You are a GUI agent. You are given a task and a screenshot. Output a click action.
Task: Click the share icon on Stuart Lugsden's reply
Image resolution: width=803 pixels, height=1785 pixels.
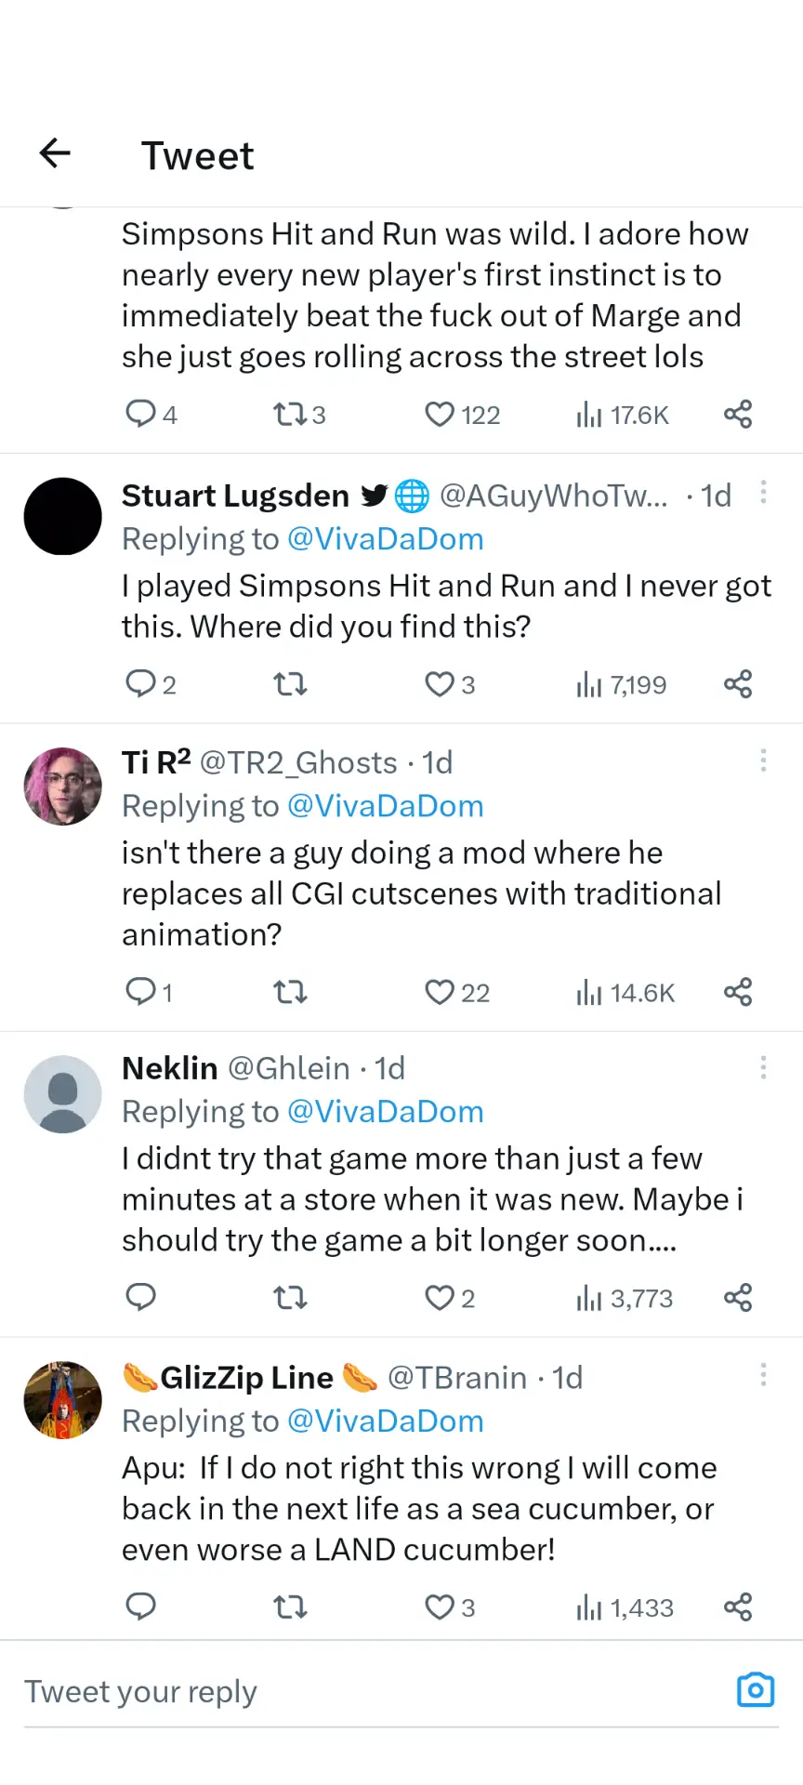737,683
